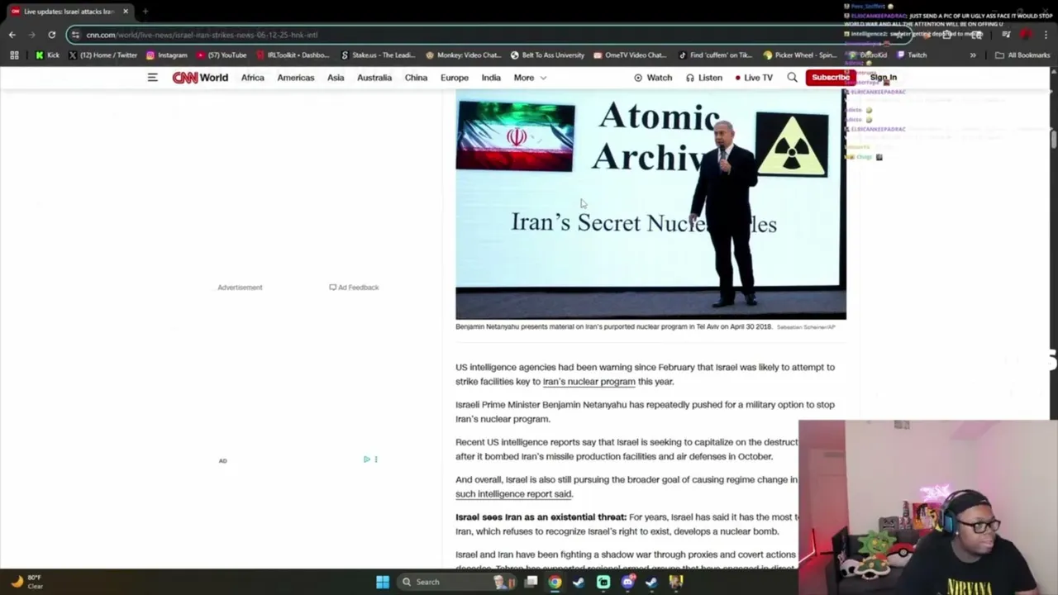This screenshot has width=1058, height=595.
Task: Click the photo caption about Netanyahu in Tel Aviv
Action: (x=613, y=326)
